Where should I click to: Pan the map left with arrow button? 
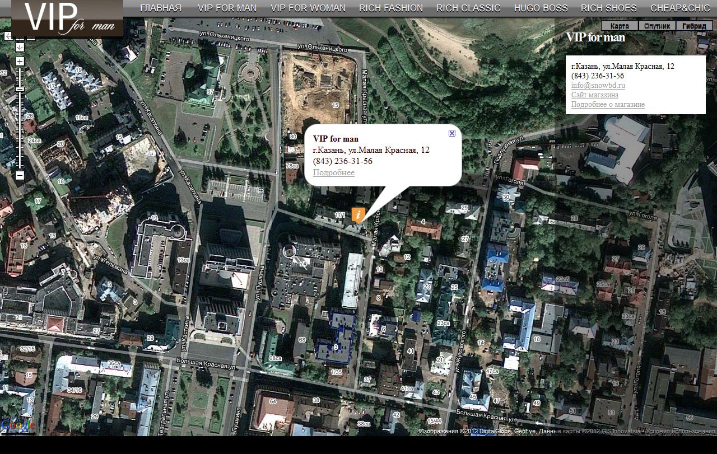click(x=8, y=36)
